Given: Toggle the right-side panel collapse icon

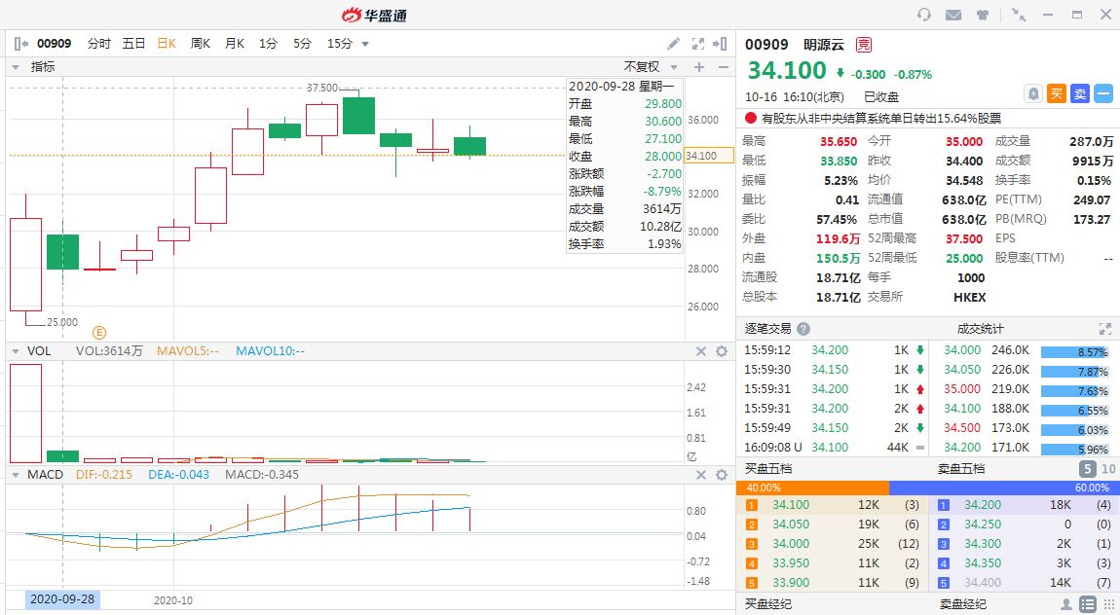Looking at the screenshot, I should coord(720,44).
